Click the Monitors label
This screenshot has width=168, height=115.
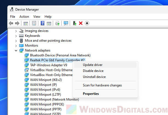pyautogui.click(x=31, y=46)
